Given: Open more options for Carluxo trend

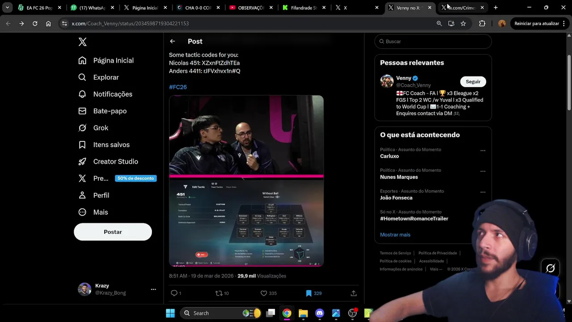Looking at the screenshot, I should [x=483, y=151].
